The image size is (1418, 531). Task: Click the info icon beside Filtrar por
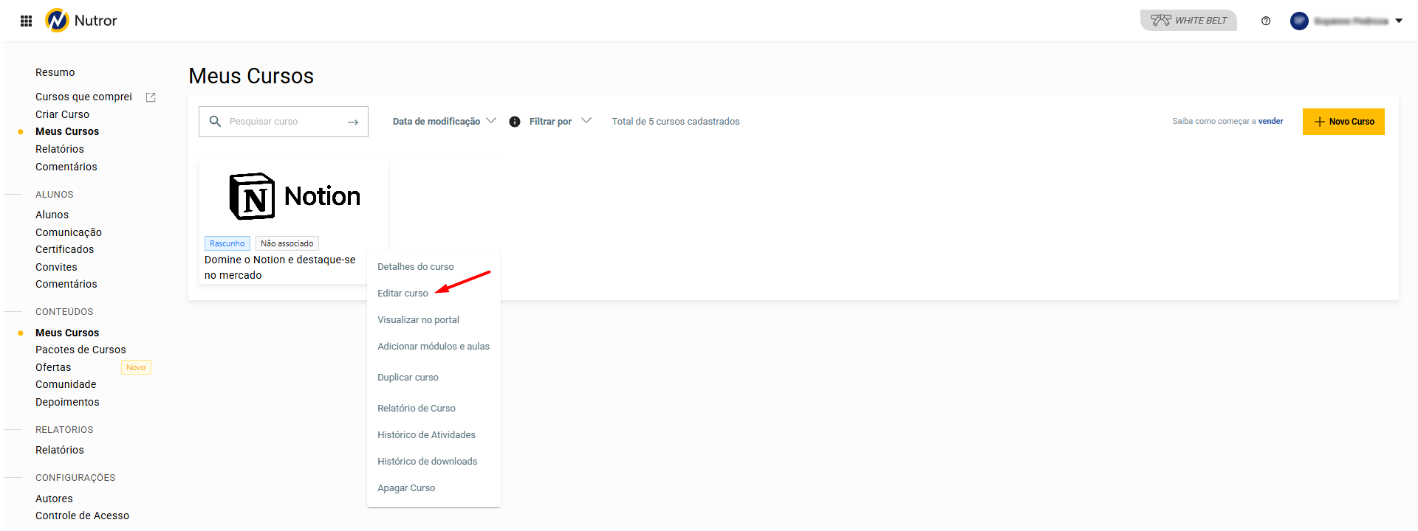coord(515,122)
